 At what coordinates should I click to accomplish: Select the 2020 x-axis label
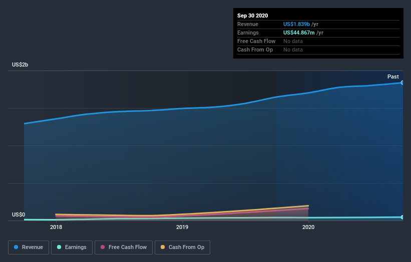coord(308,227)
